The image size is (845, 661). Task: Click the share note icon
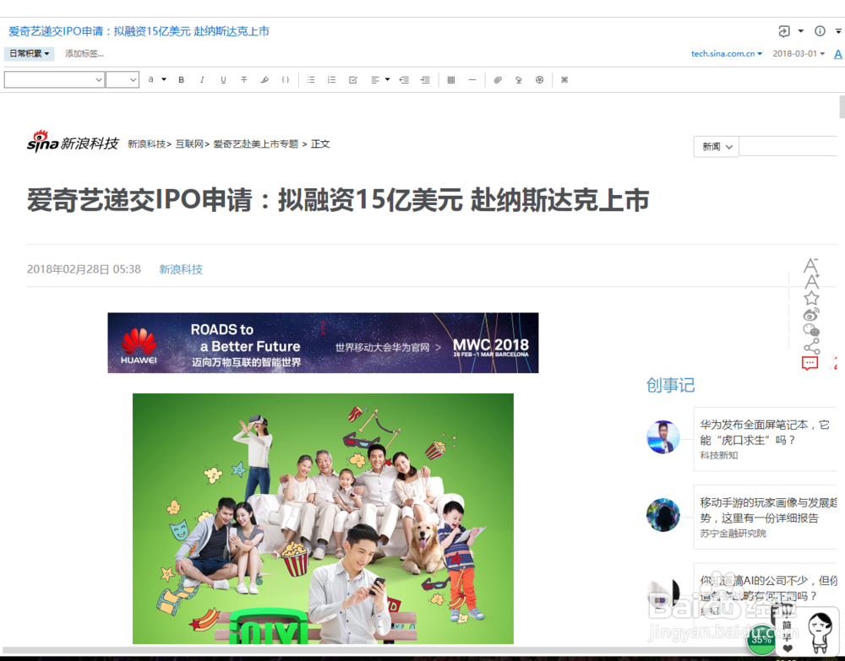point(784,31)
